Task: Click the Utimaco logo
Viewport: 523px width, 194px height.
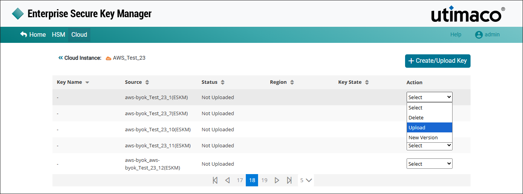Action: [x=468, y=14]
